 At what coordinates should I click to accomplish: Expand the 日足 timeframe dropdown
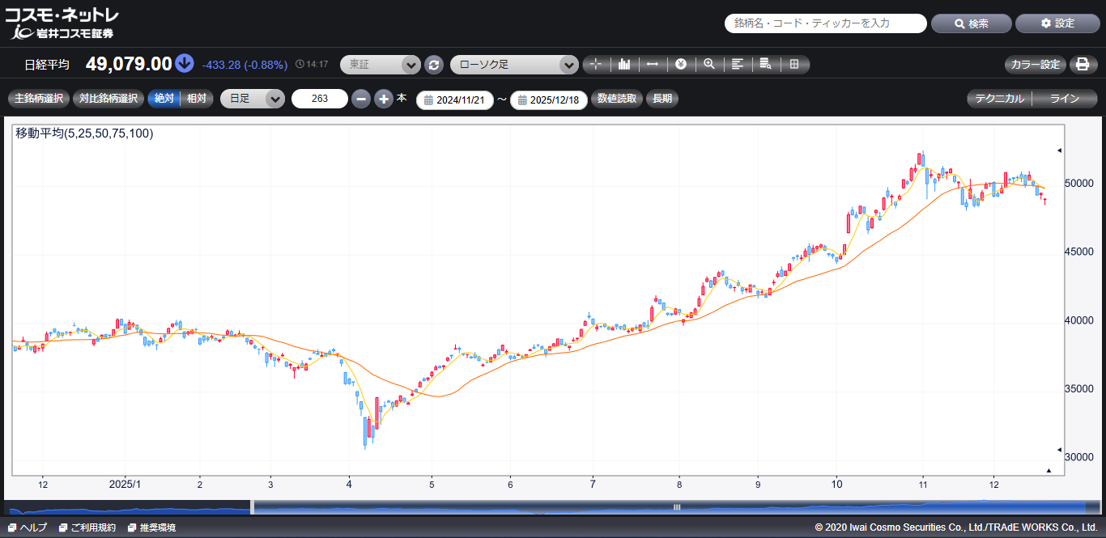click(253, 99)
